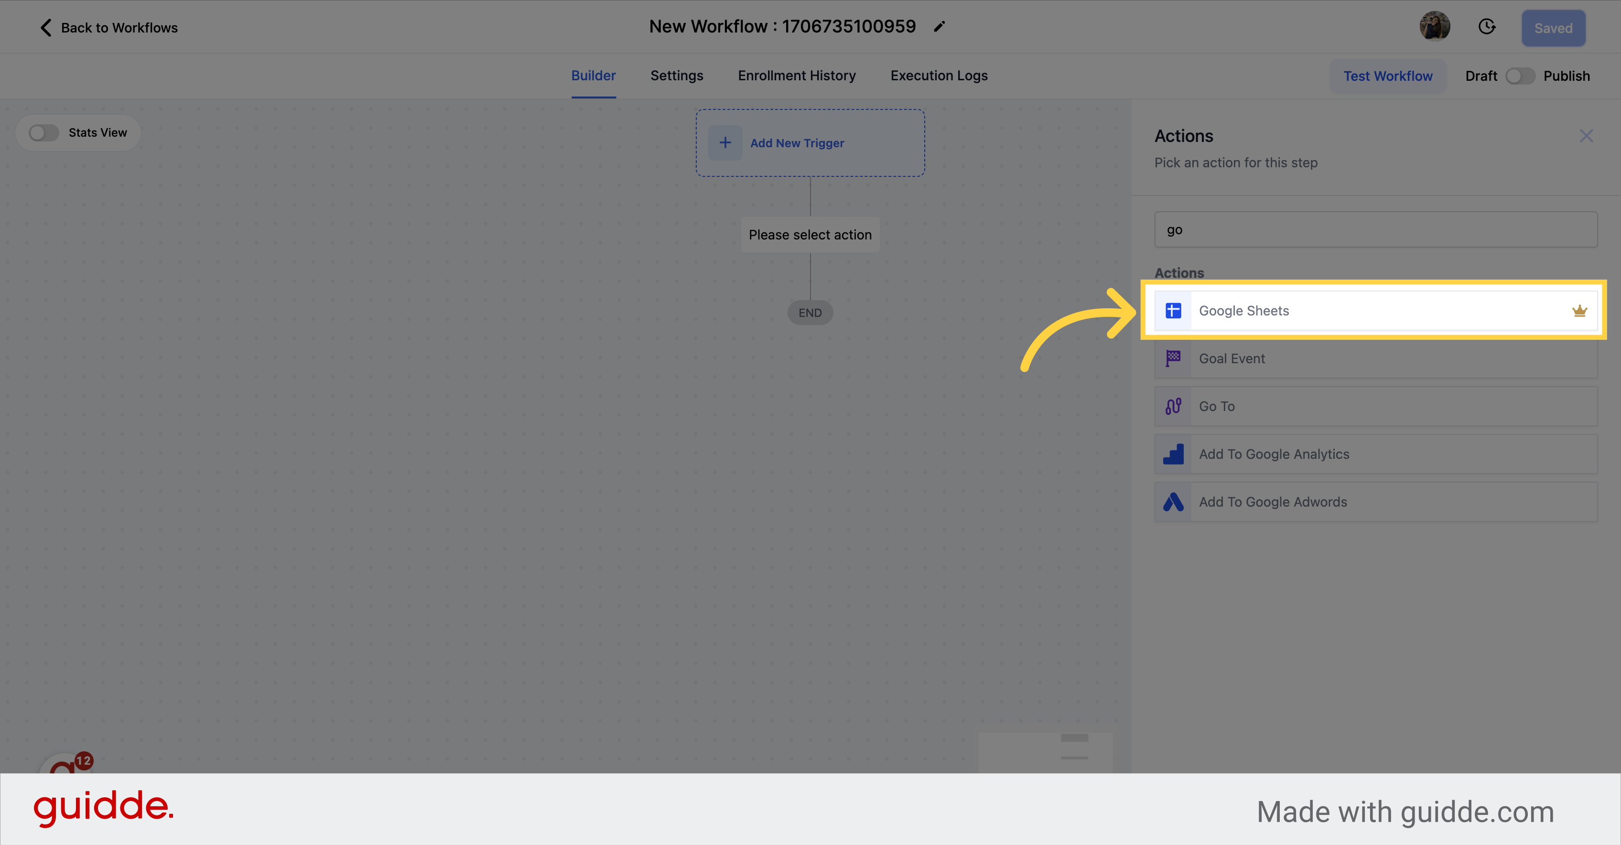Click the Google Sheets table icon
The image size is (1621, 845).
coord(1173,310)
